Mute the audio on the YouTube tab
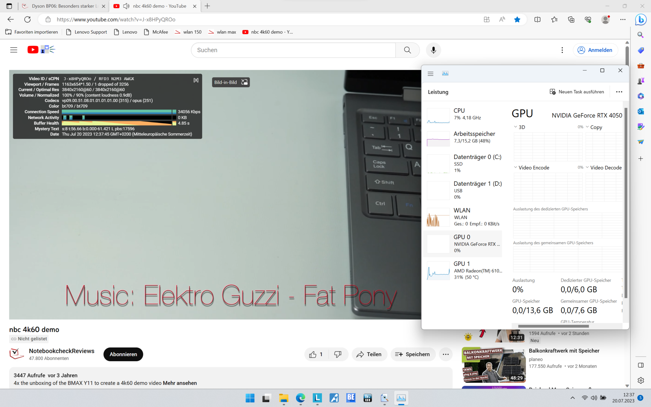 pyautogui.click(x=126, y=6)
